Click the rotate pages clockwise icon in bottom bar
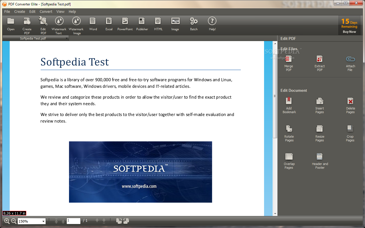The height and width of the screenshot is (228, 365). [x=119, y=221]
